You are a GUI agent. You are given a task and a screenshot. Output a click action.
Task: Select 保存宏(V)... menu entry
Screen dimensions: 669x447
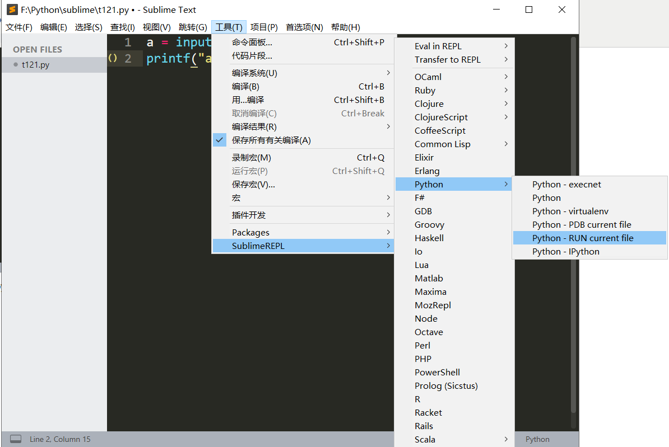point(303,185)
